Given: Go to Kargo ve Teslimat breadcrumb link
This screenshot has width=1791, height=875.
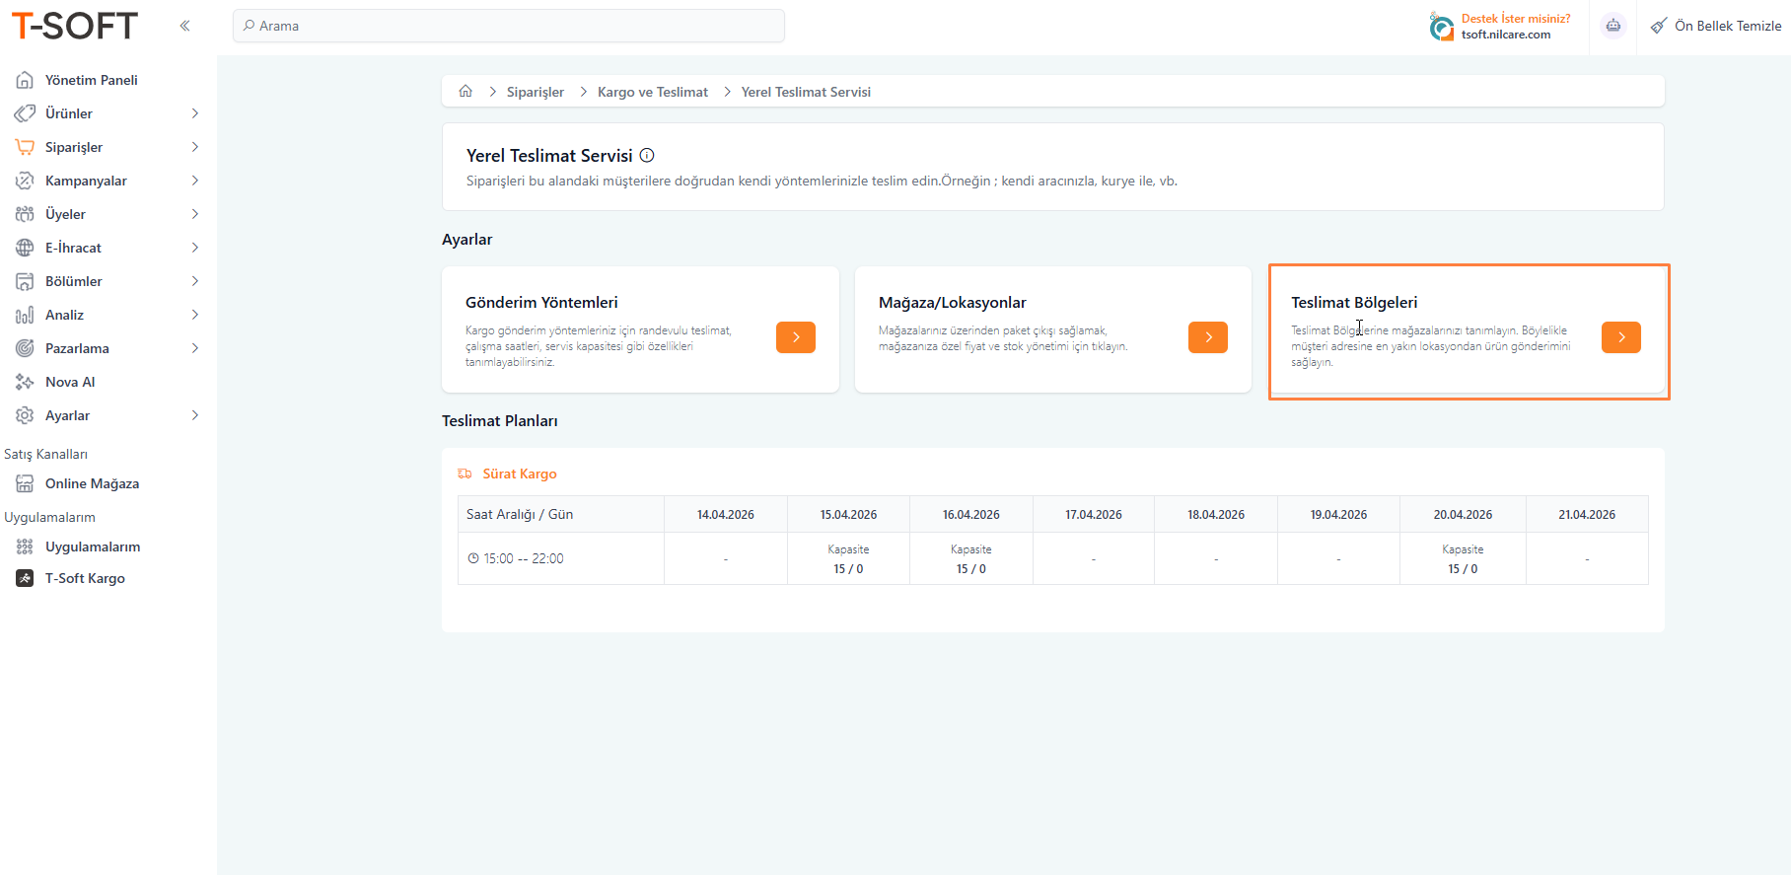Looking at the screenshot, I should click(x=653, y=92).
